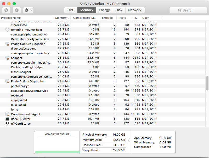Click the Quit Process (X) toolbar button
Viewport: 209px width, 158px height.
click(x=6, y=10)
